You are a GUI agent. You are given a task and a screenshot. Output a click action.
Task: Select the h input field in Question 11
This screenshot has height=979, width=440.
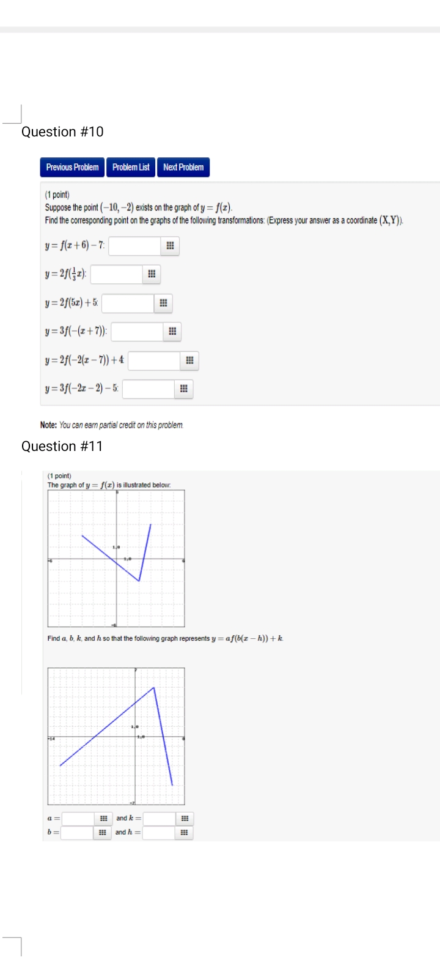point(159,832)
